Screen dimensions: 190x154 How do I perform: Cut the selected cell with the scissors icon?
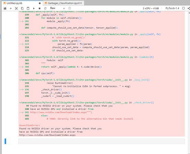click(x=16, y=8)
